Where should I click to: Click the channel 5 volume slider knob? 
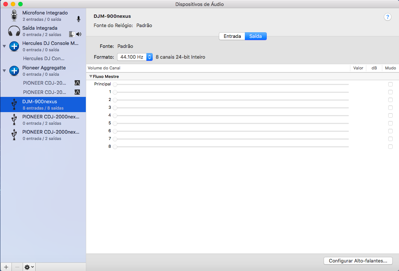tap(115, 124)
